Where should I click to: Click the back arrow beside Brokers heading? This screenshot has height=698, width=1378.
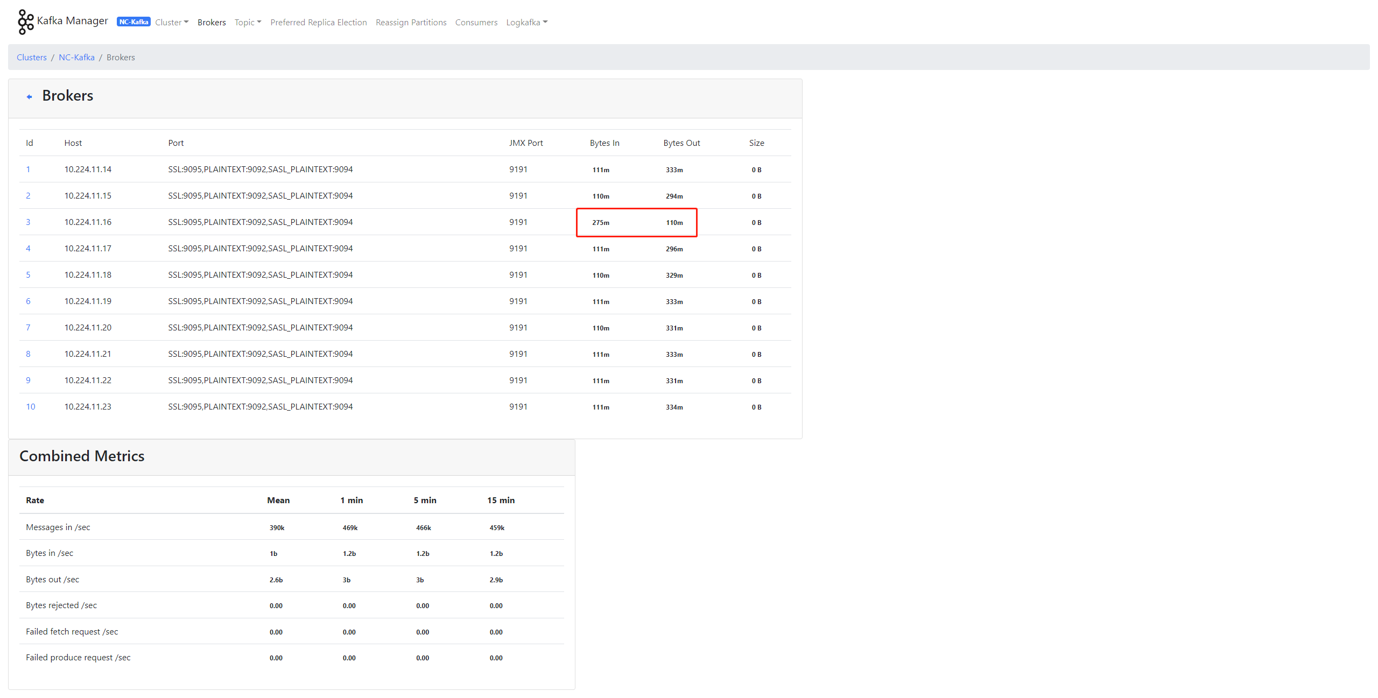[x=30, y=97]
